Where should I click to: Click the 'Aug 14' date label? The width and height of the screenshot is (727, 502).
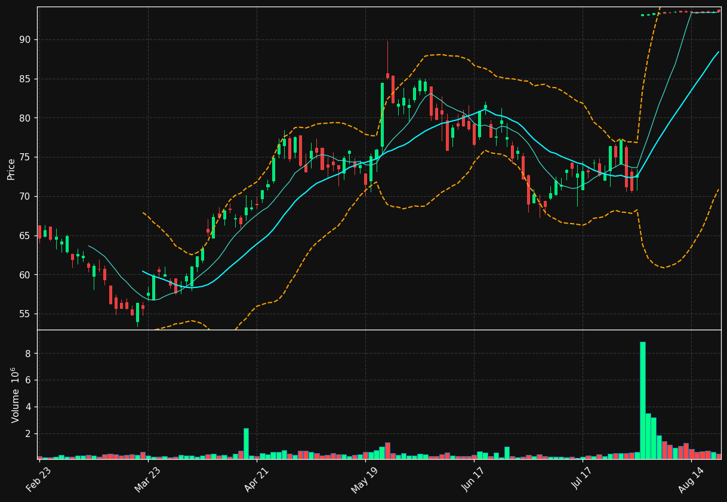coord(691,480)
